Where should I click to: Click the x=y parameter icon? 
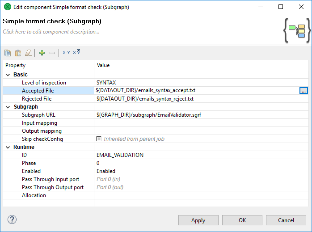click(x=66, y=53)
